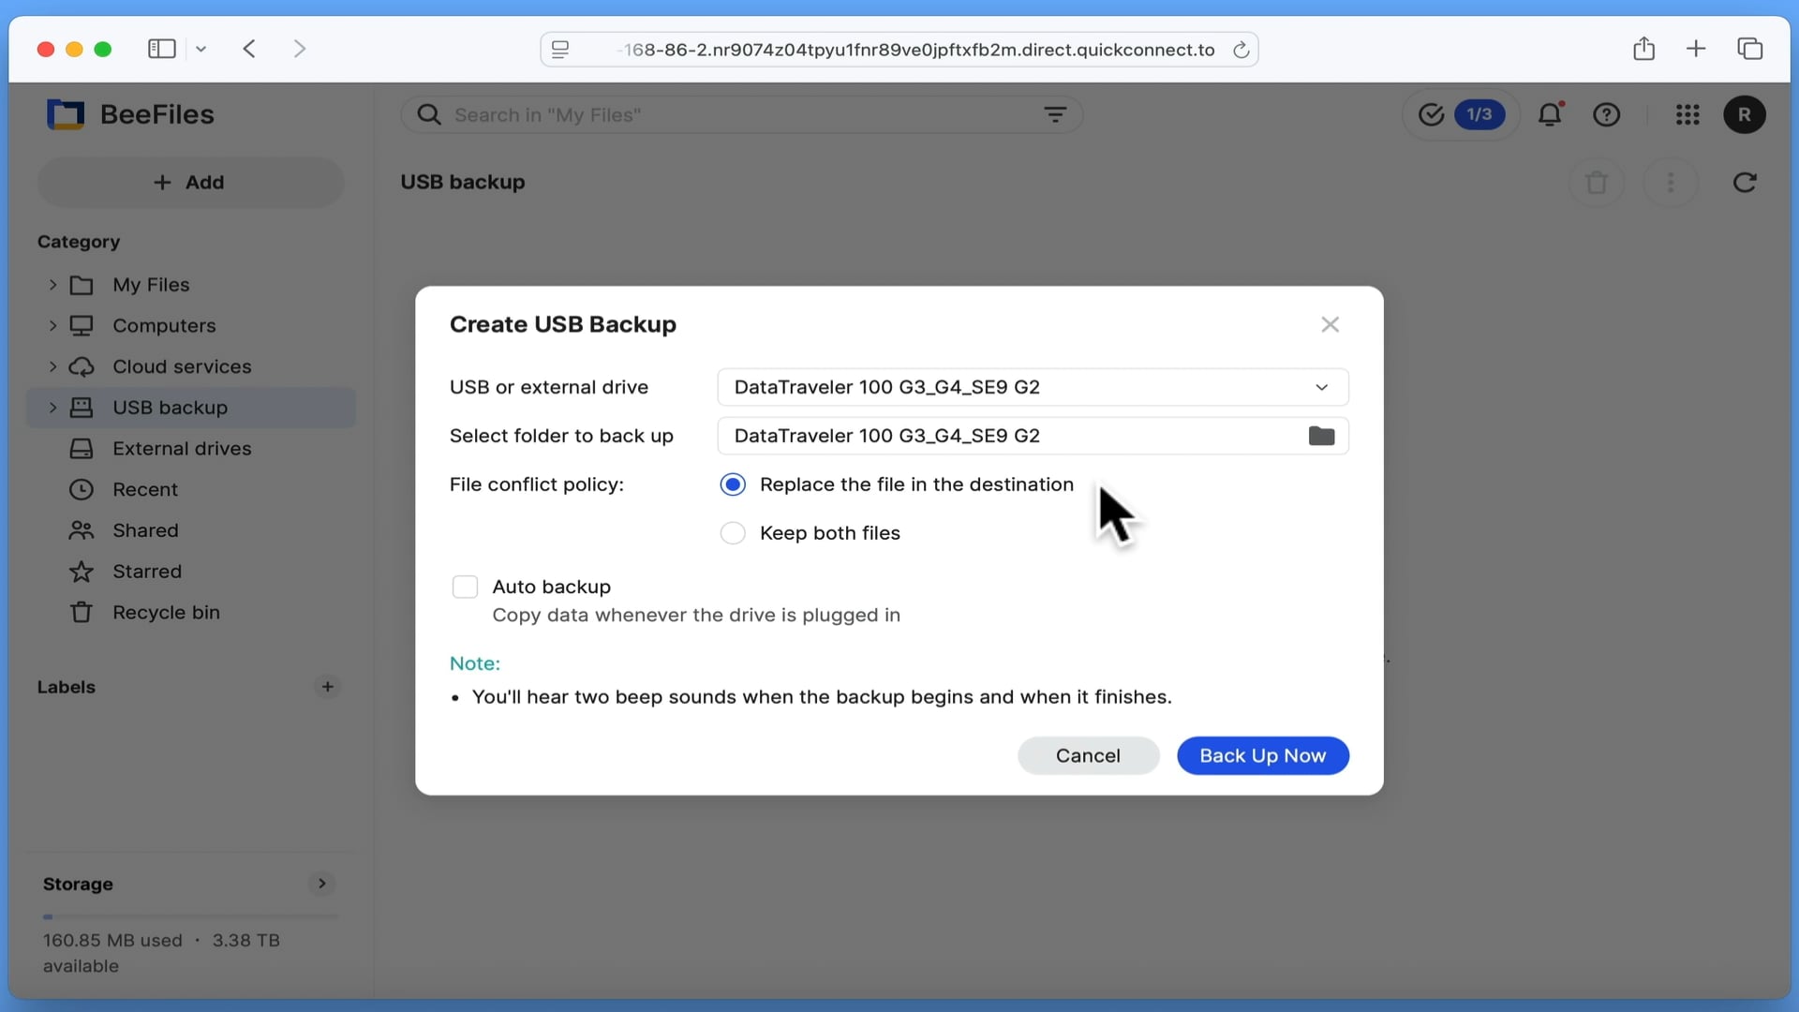Enable the Auto backup checkbox
This screenshot has height=1012, width=1799.
point(466,587)
